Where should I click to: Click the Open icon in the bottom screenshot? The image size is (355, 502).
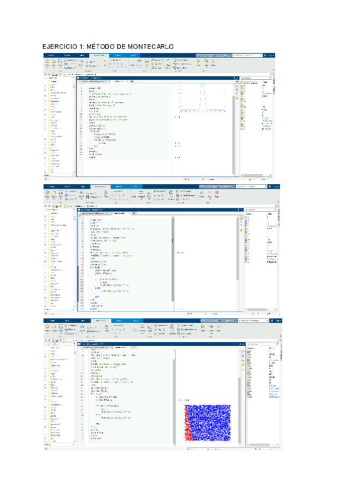[54, 327]
